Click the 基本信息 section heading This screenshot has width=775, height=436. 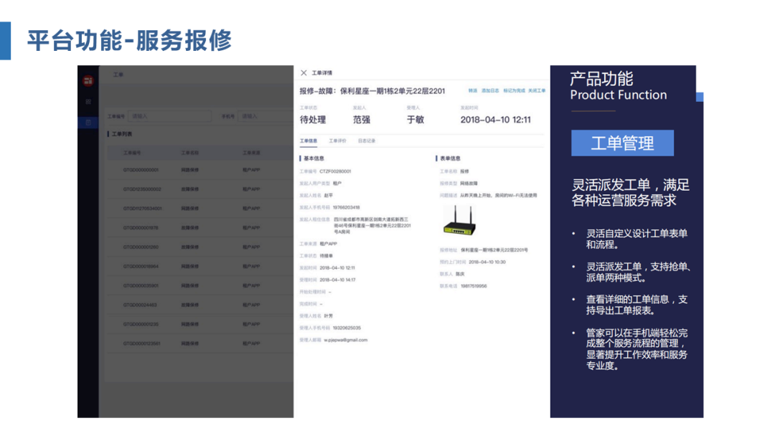(314, 158)
